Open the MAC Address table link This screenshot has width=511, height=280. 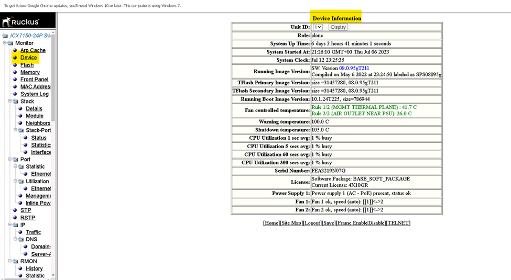coord(35,86)
